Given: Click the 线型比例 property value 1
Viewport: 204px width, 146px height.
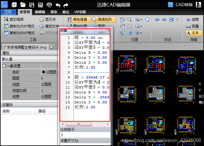Looking at the screenshot, I should coord(50,91).
